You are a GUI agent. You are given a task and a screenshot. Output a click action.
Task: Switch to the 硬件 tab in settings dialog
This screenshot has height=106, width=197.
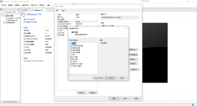(x=58, y=11)
